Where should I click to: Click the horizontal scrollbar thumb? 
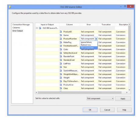pyautogui.click(x=80, y=93)
